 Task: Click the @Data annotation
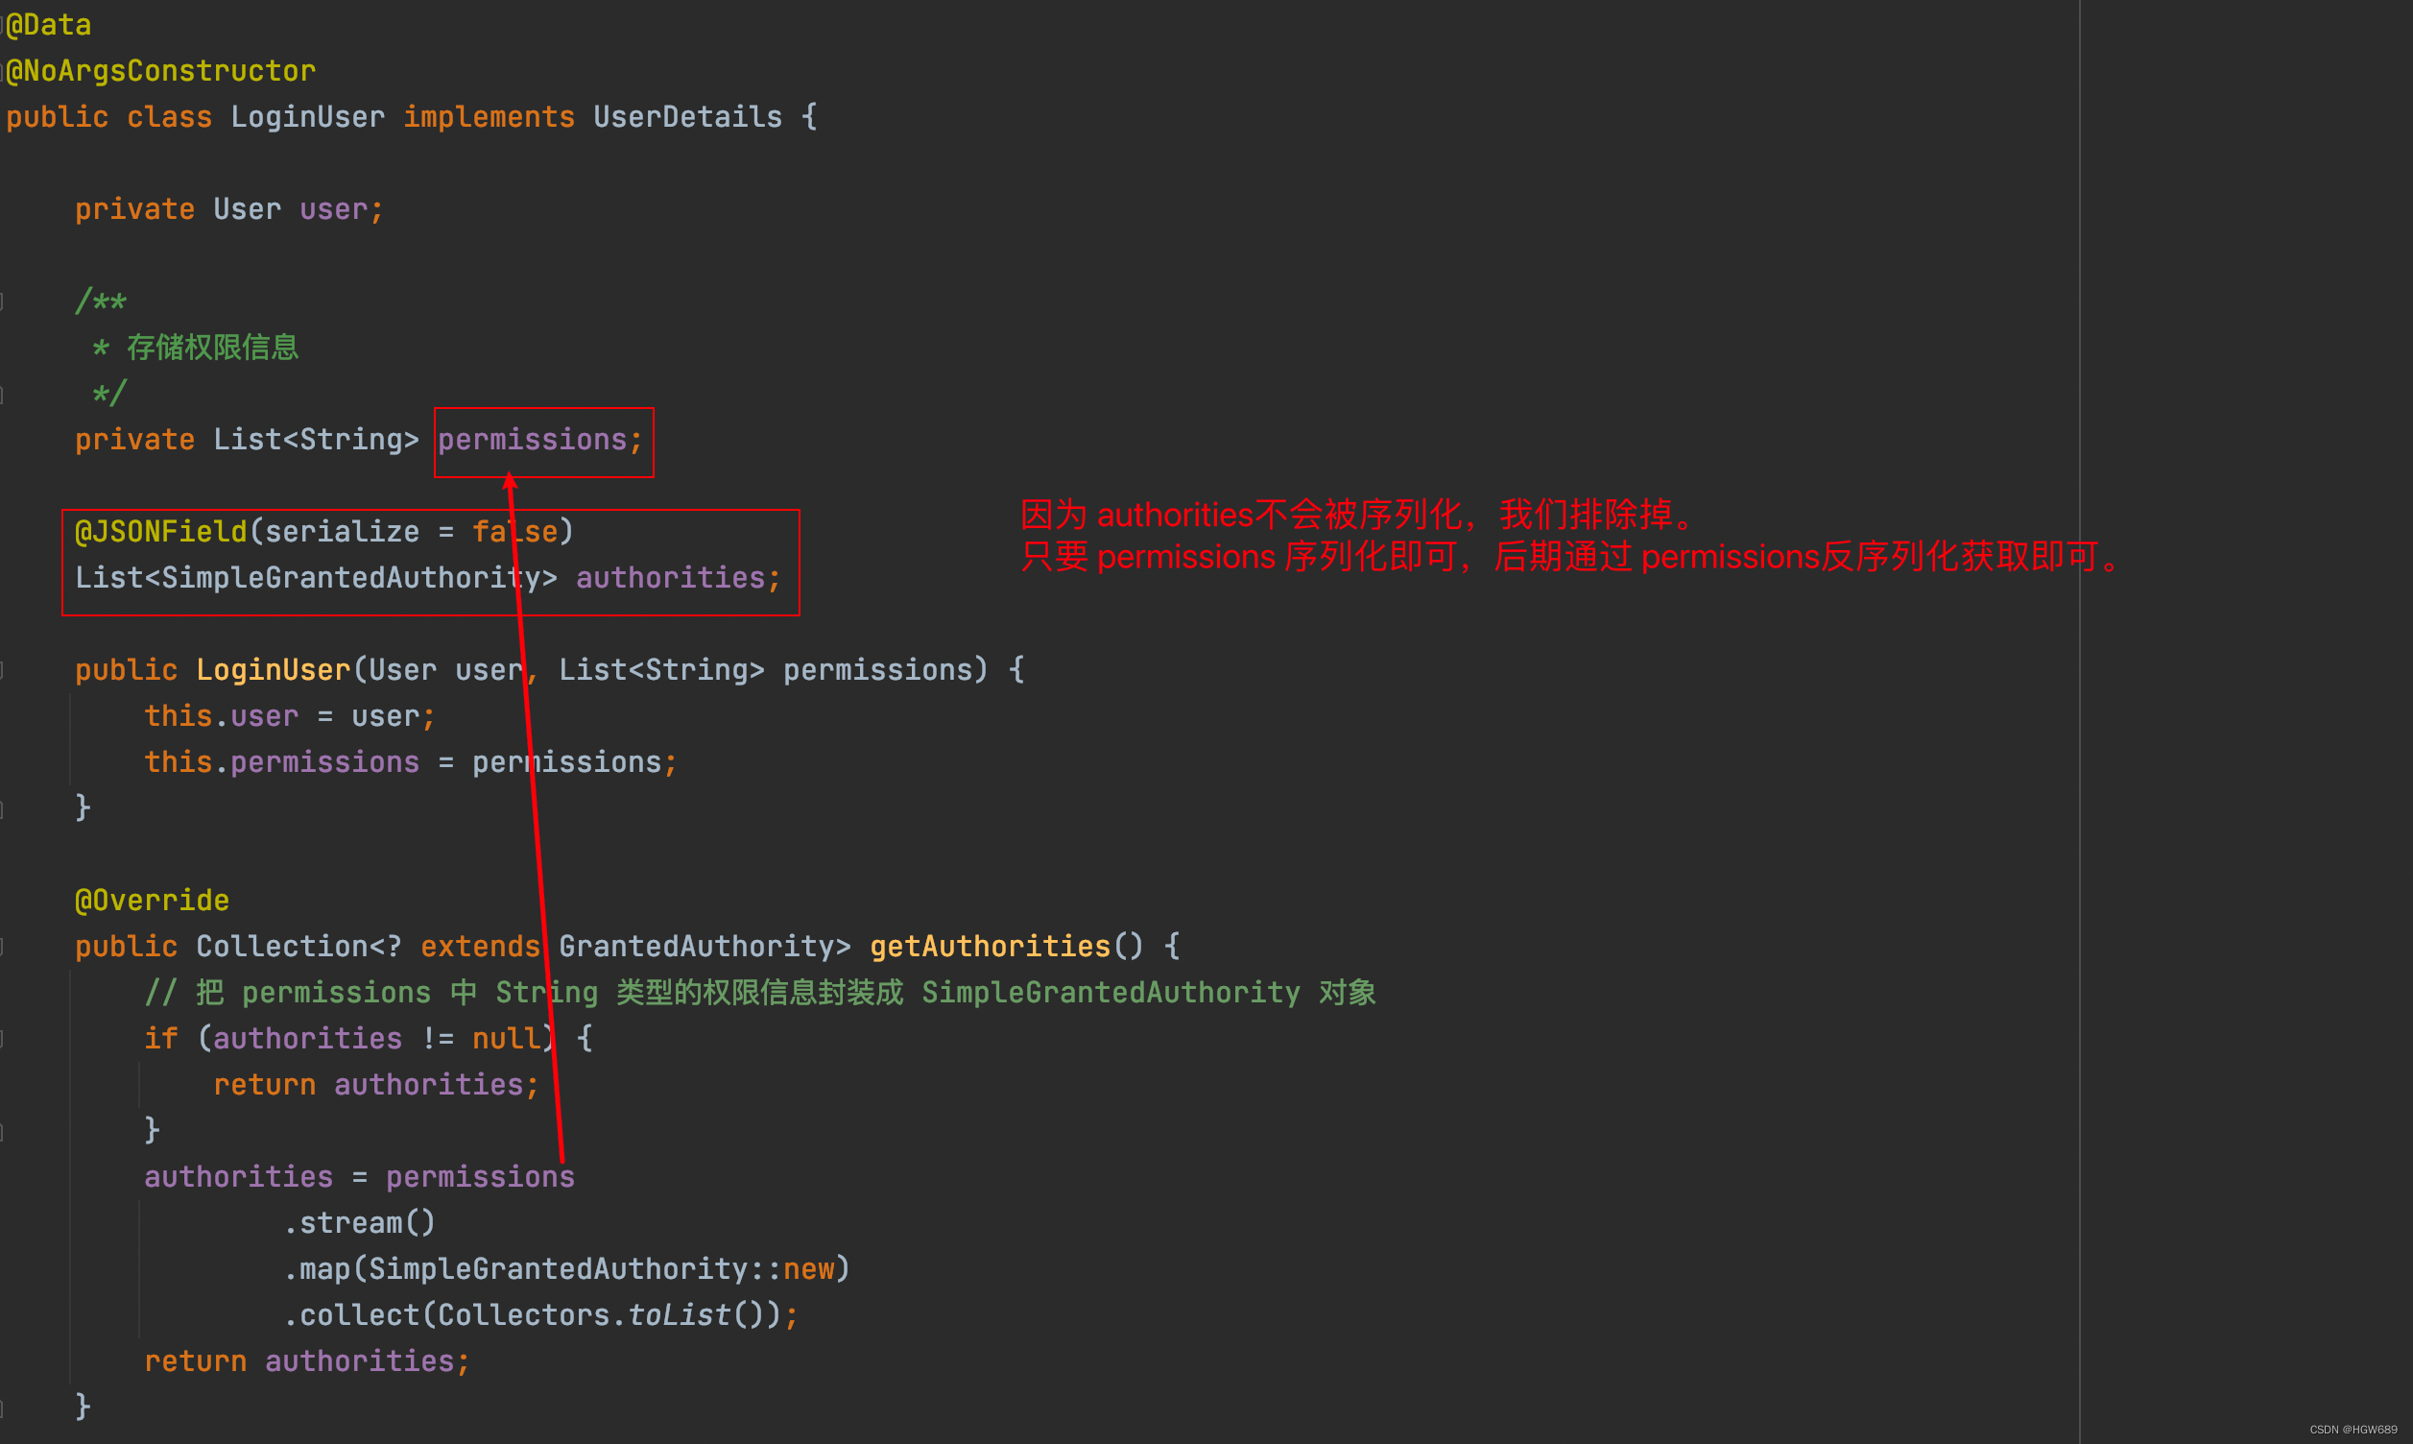pyautogui.click(x=49, y=25)
